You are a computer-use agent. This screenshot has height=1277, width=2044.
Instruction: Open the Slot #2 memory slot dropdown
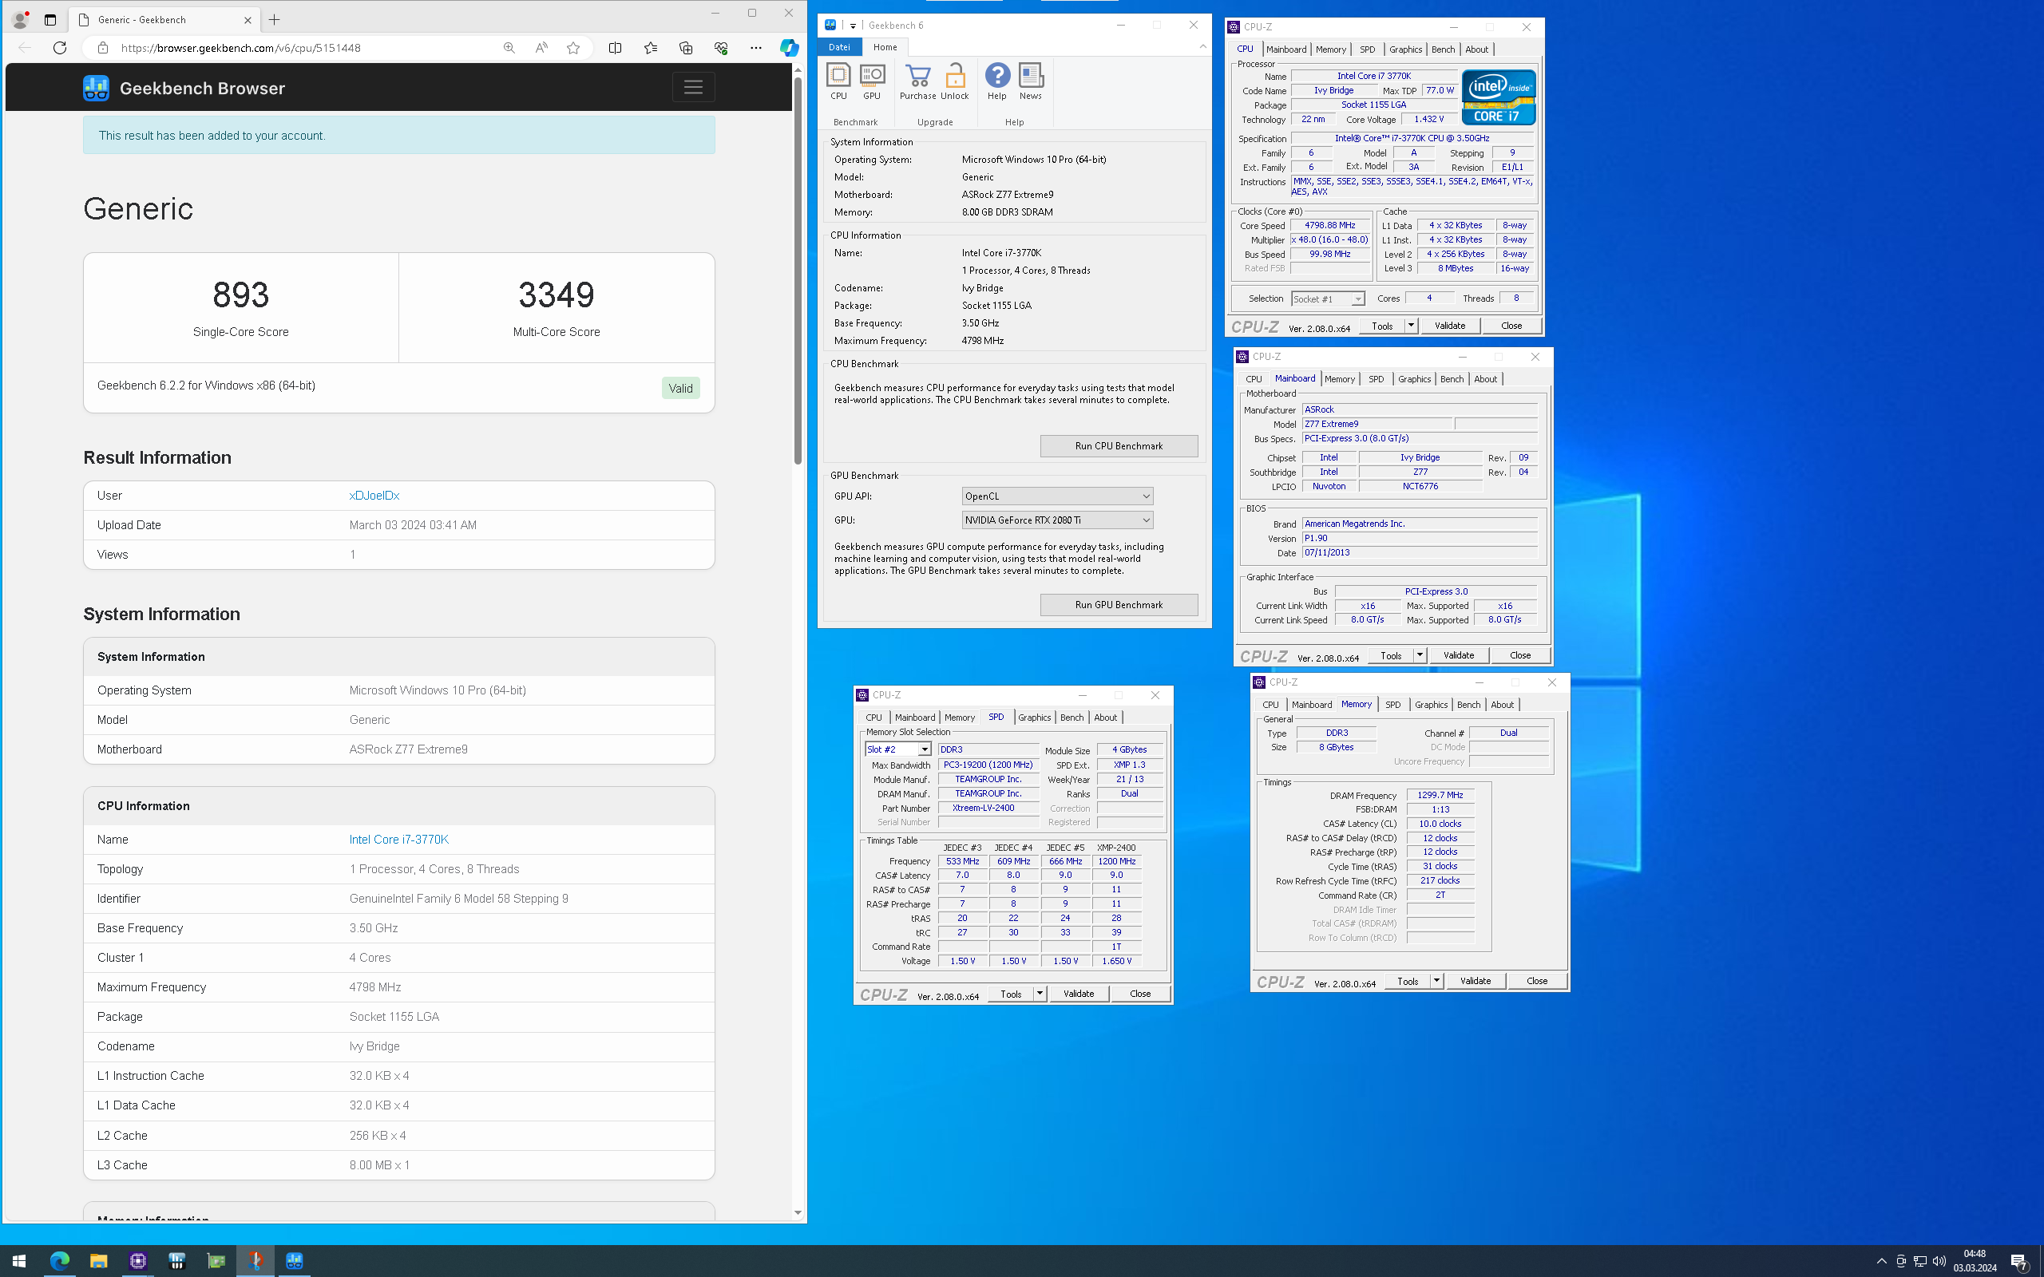(897, 750)
